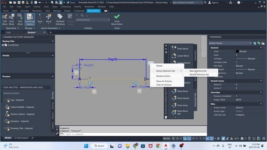Click Callout Bubble - Imperial tool
267x150 pixels.
[19, 107]
